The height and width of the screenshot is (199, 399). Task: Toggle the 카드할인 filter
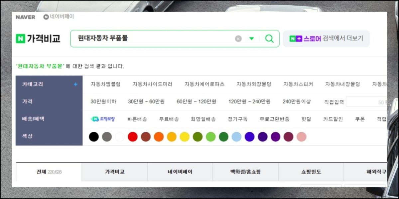click(333, 119)
